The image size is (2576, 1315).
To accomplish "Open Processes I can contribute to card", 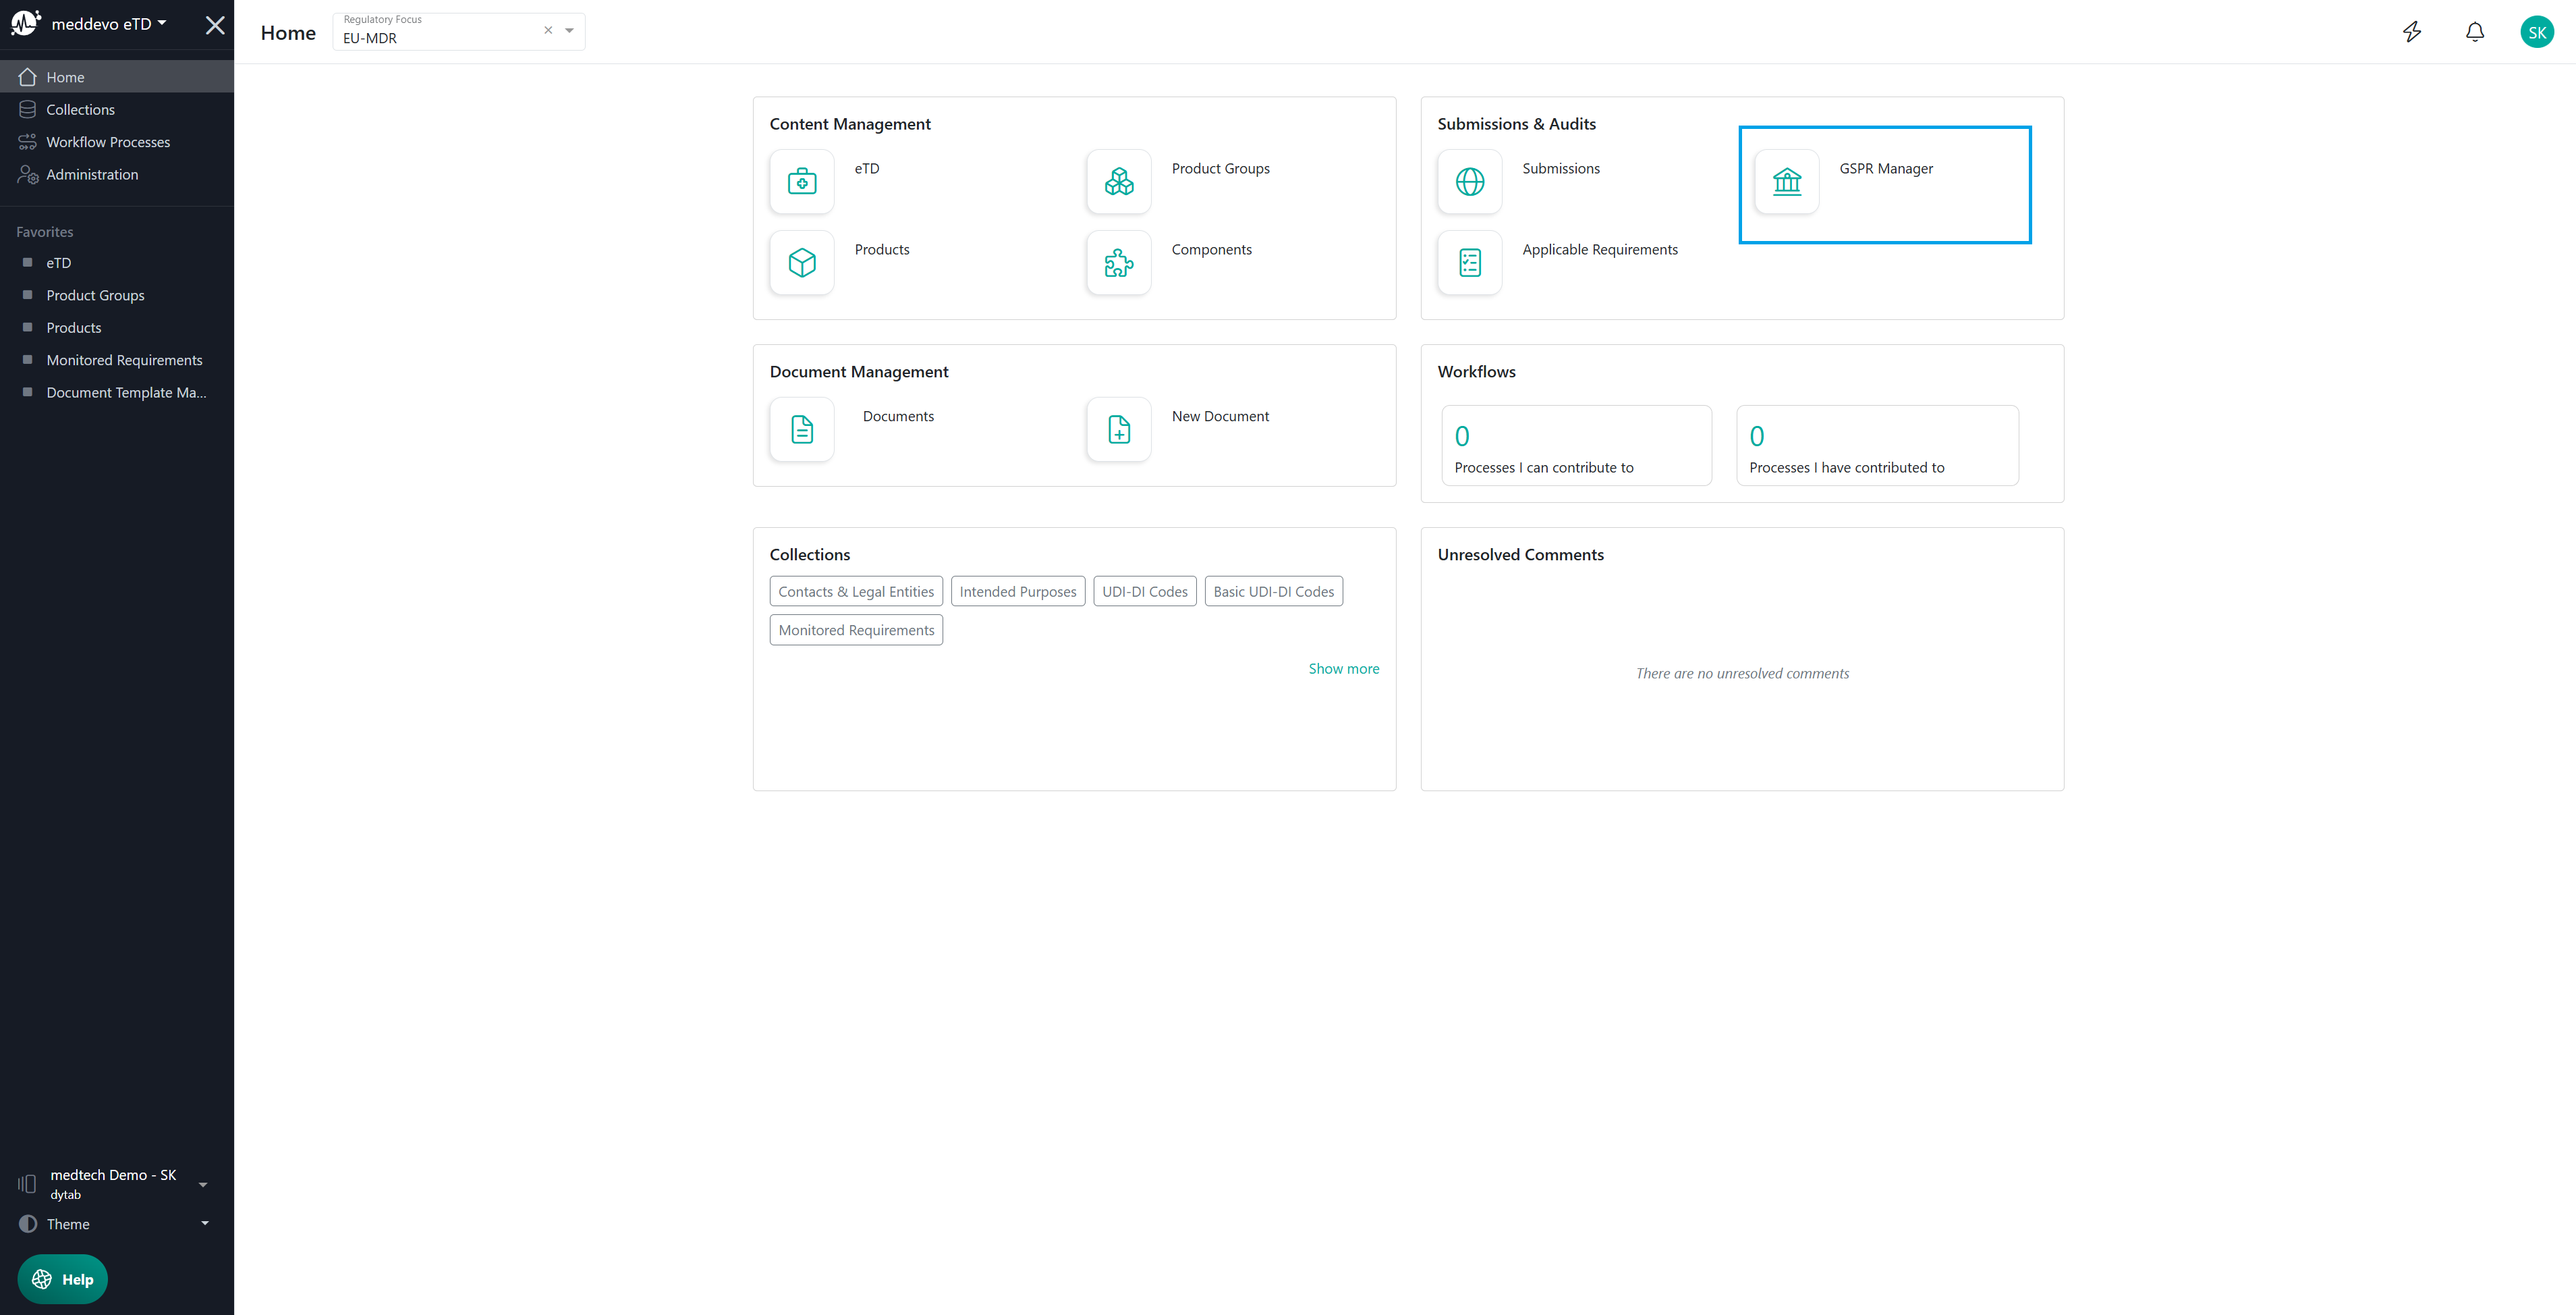I will tap(1577, 446).
